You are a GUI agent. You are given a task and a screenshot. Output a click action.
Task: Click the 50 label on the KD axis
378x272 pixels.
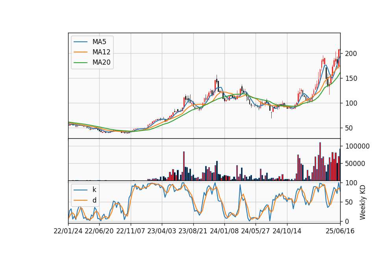(x=349, y=202)
